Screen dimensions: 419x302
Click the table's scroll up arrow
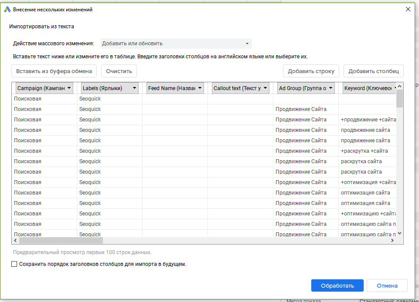[x=399, y=86]
